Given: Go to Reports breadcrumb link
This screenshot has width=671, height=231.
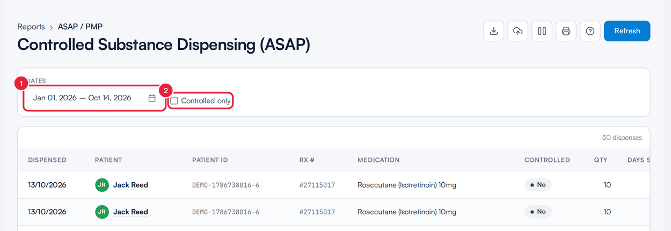Looking at the screenshot, I should coord(31,27).
